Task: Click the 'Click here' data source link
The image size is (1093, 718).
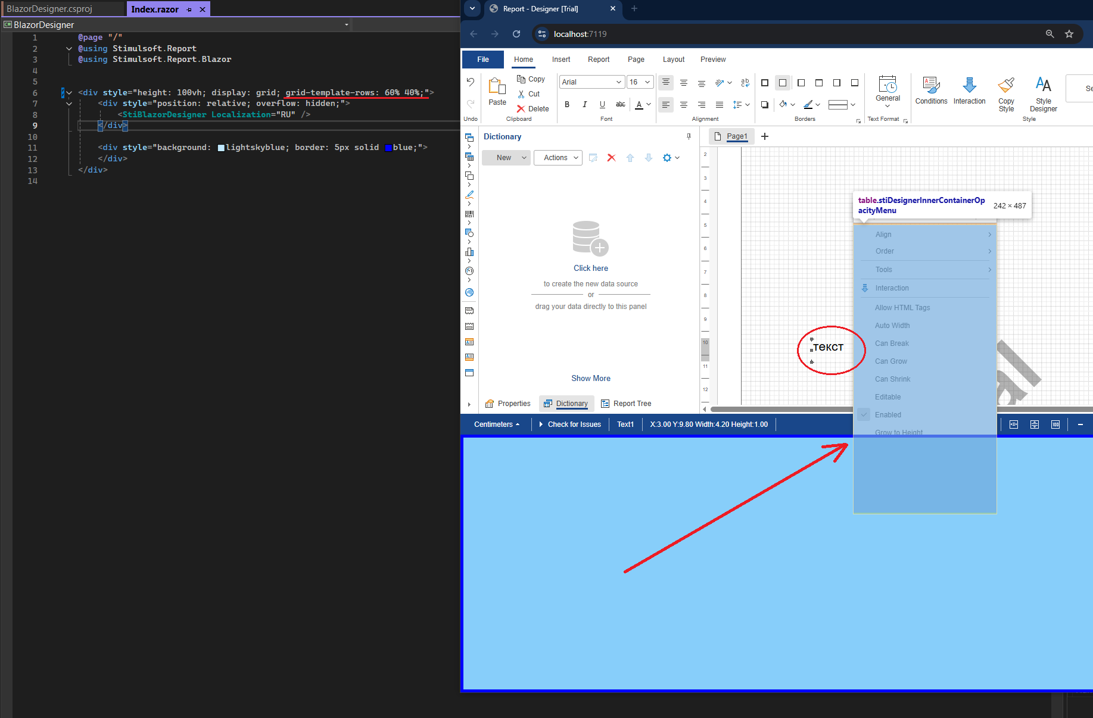Action: point(591,269)
